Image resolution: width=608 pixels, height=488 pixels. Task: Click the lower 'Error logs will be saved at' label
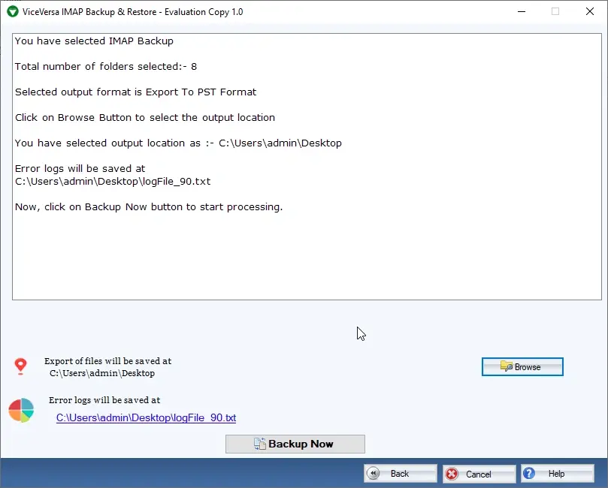pyautogui.click(x=104, y=400)
